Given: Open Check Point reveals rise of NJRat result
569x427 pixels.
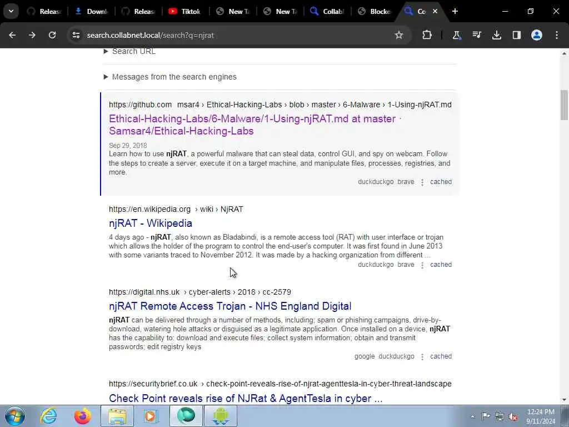Looking at the screenshot, I should tap(246, 398).
